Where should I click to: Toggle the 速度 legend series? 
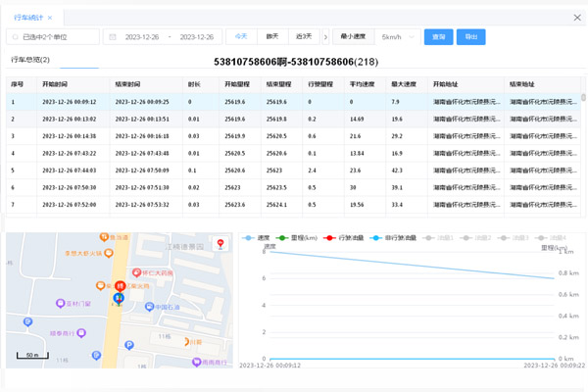(259, 238)
